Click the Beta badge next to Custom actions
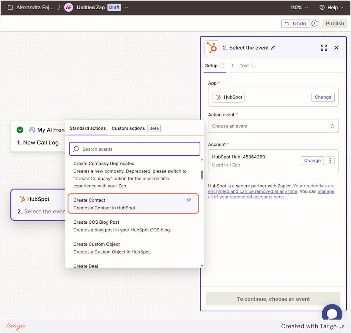The image size is (351, 333). coord(154,128)
